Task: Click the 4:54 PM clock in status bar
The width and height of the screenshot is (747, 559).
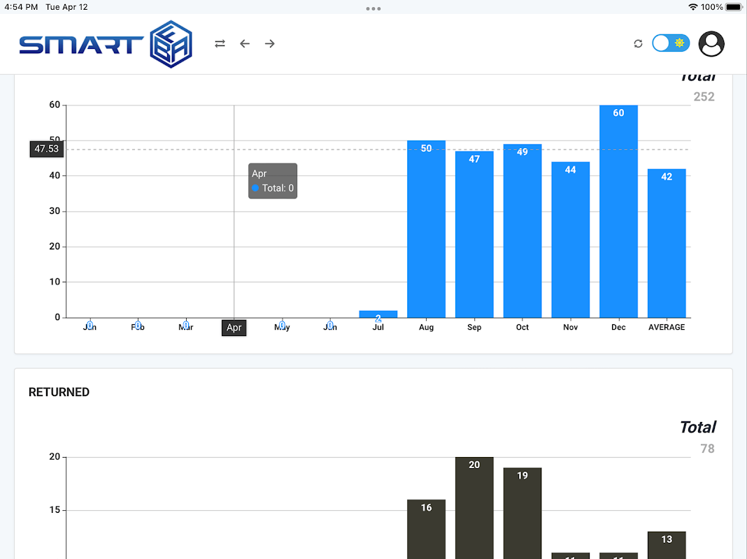Action: pyautogui.click(x=21, y=7)
